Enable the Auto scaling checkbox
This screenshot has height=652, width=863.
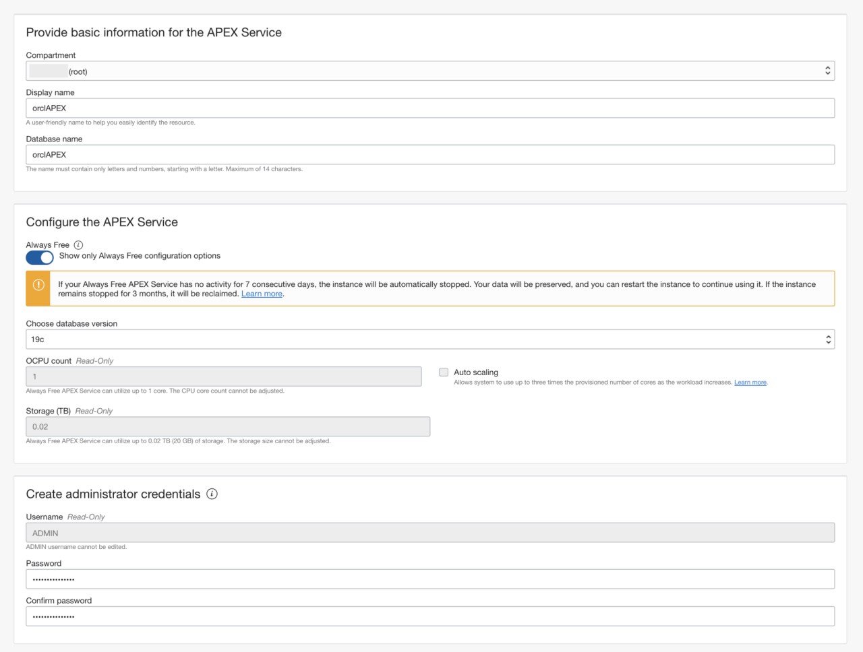pos(444,372)
